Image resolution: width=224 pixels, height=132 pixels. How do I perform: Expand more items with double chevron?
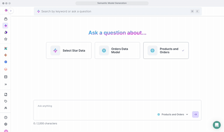pyautogui.click(x=6, y=84)
